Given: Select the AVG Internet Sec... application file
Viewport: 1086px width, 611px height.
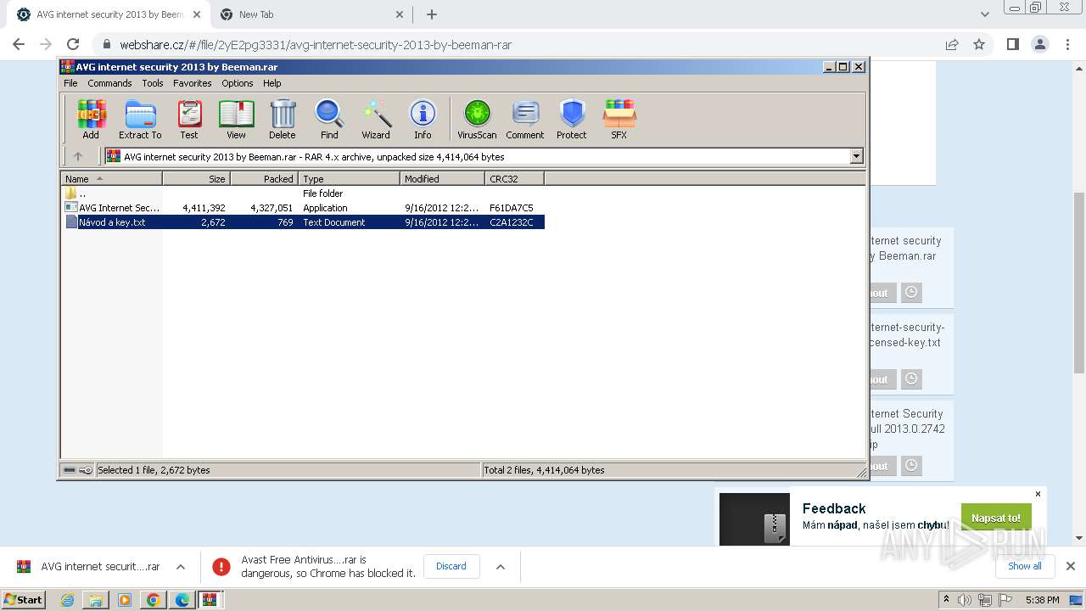Looking at the screenshot, I should click(x=303, y=208).
